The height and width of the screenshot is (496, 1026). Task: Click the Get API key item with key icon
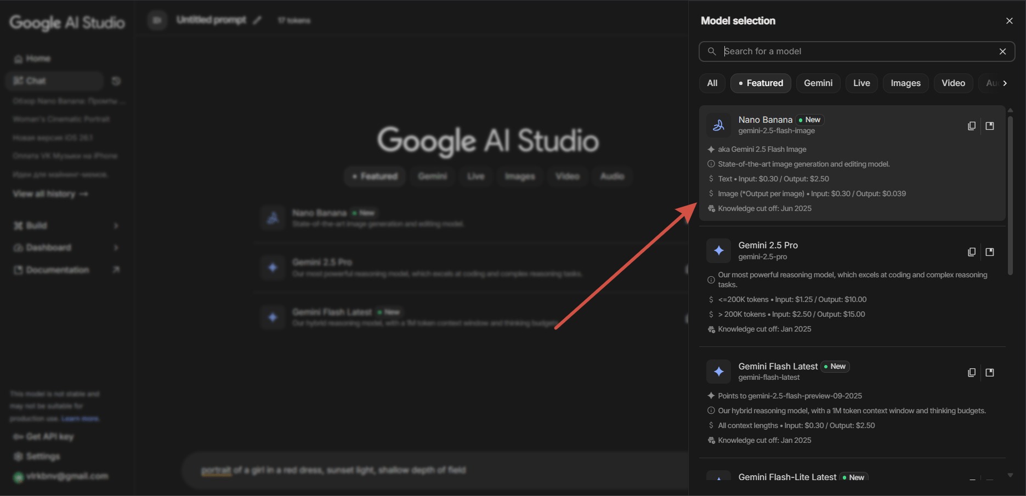coord(43,437)
